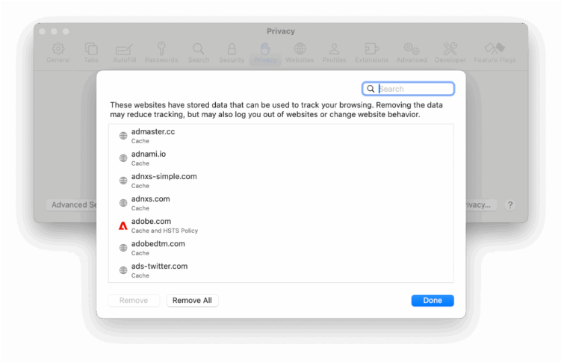Click Remove All website data
The width and height of the screenshot is (561, 362).
tap(192, 301)
